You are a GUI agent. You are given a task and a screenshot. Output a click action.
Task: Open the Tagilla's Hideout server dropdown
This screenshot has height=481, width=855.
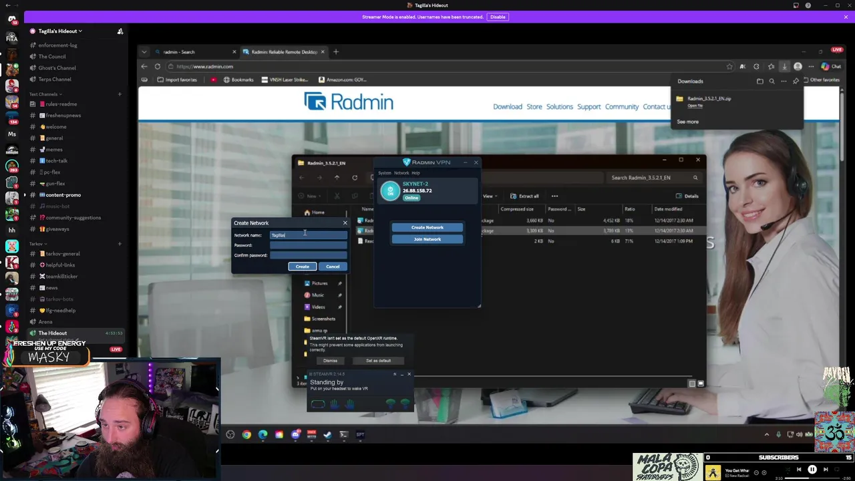click(x=60, y=31)
